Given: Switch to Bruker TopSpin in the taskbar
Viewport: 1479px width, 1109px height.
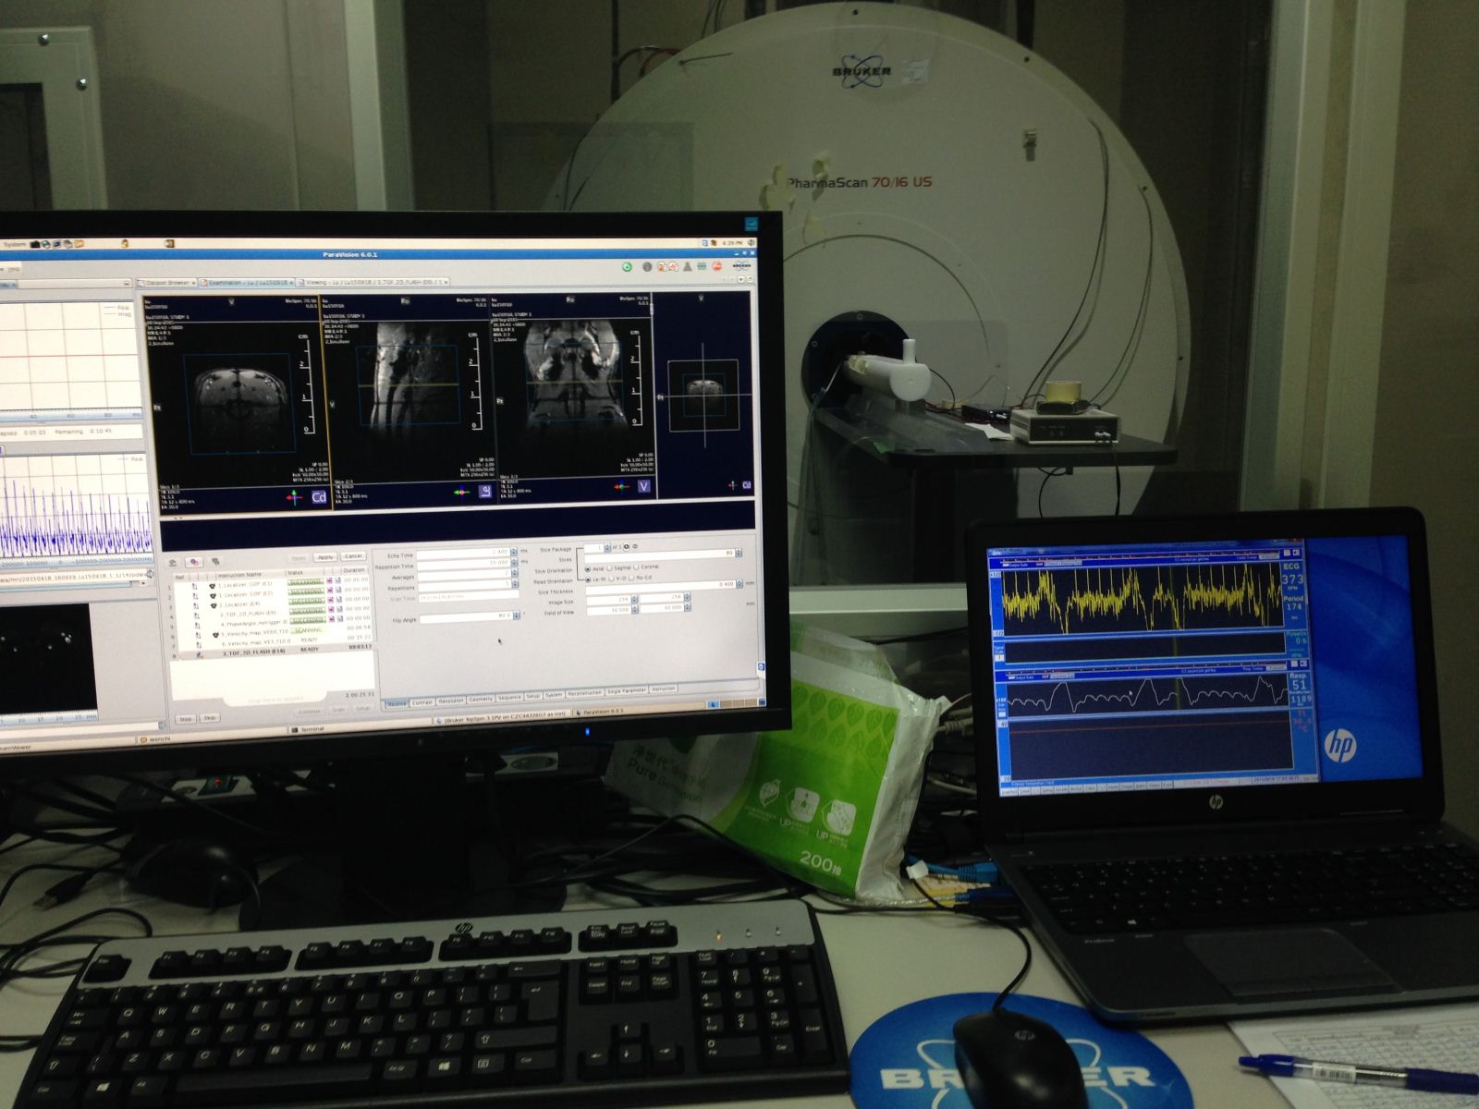Looking at the screenshot, I should [502, 715].
